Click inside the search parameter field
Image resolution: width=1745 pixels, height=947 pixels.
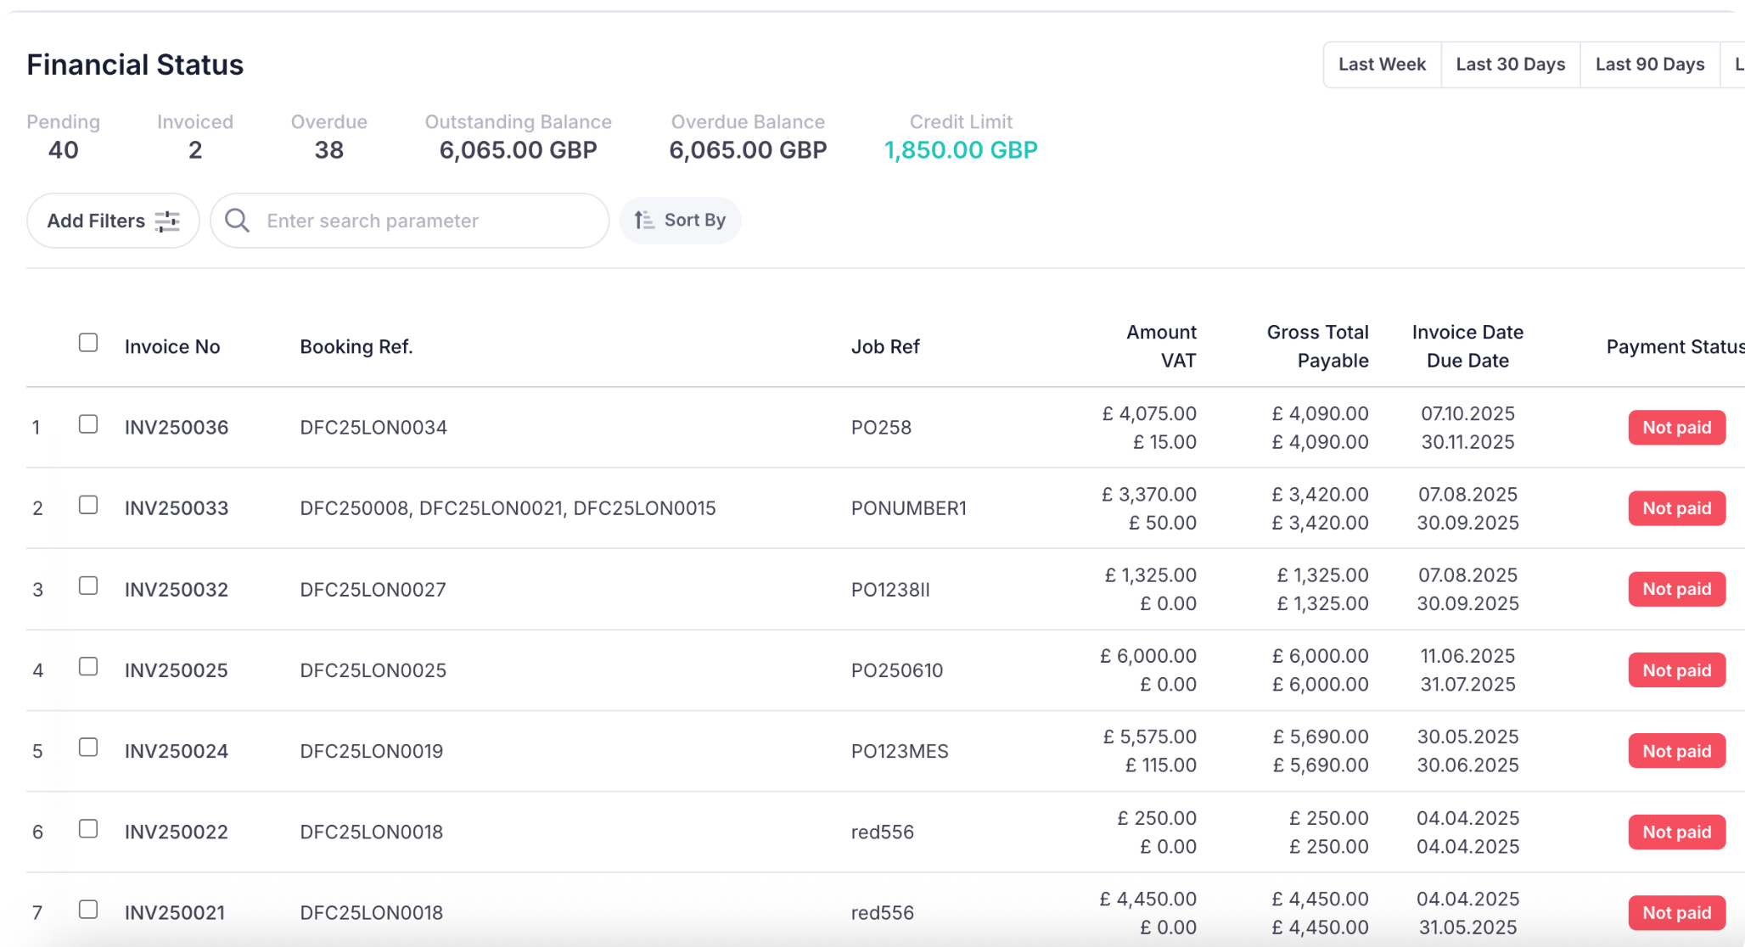407,221
